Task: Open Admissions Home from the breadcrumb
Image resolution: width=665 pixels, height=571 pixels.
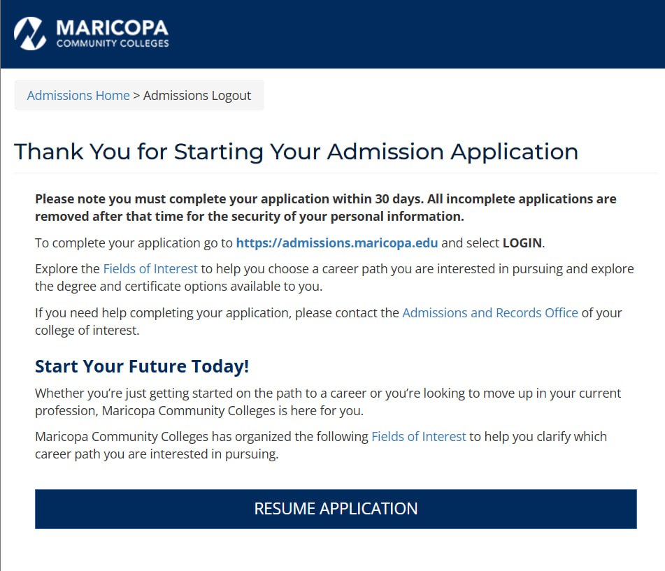Action: tap(77, 95)
